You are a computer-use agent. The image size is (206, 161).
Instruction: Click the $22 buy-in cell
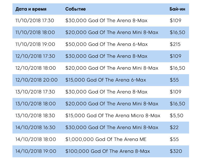[x=174, y=128]
